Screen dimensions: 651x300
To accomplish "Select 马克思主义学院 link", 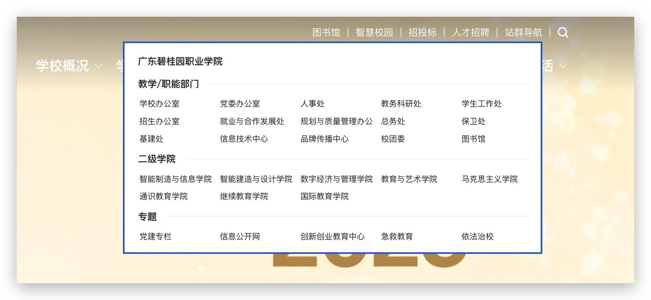I will point(490,179).
